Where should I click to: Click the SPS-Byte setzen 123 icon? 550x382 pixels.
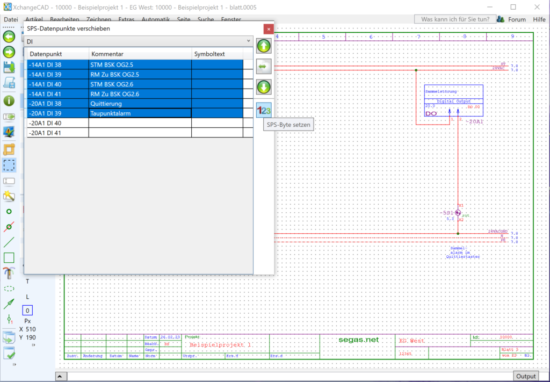pos(264,110)
